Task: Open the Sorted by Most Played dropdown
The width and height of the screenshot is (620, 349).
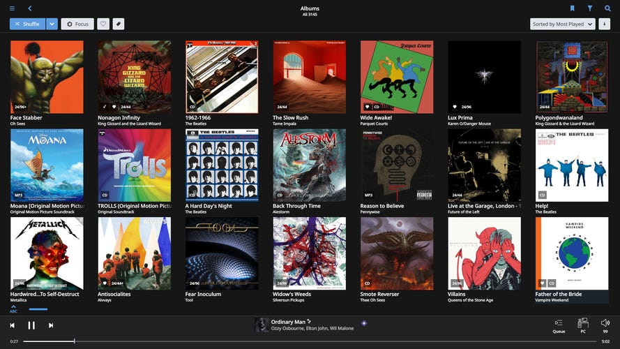Action: pyautogui.click(x=562, y=24)
